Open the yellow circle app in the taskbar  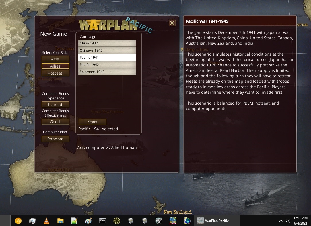coord(18,221)
